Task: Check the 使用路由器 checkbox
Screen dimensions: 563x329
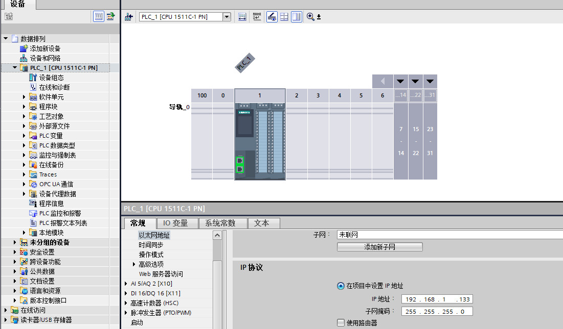Action: click(x=341, y=322)
